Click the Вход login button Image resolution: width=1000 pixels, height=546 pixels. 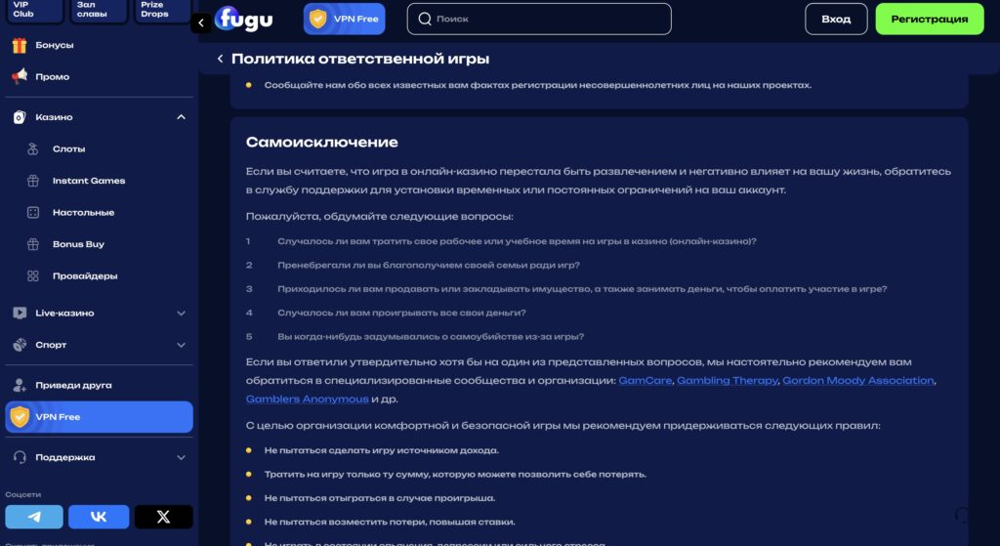(836, 20)
